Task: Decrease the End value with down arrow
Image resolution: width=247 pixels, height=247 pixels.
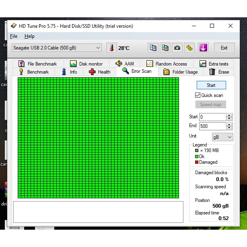Action: pos(229,128)
